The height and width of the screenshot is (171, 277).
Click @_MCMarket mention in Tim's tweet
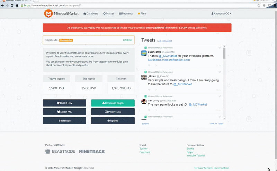[198, 105]
